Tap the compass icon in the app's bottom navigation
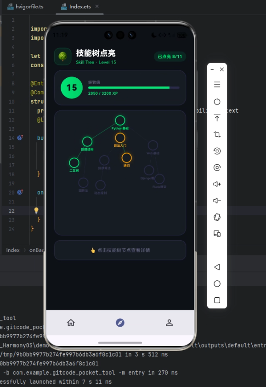Viewport: 266px width, 387px height. pyautogui.click(x=120, y=323)
